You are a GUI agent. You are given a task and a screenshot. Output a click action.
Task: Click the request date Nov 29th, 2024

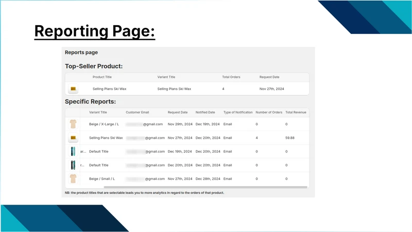(x=180, y=124)
